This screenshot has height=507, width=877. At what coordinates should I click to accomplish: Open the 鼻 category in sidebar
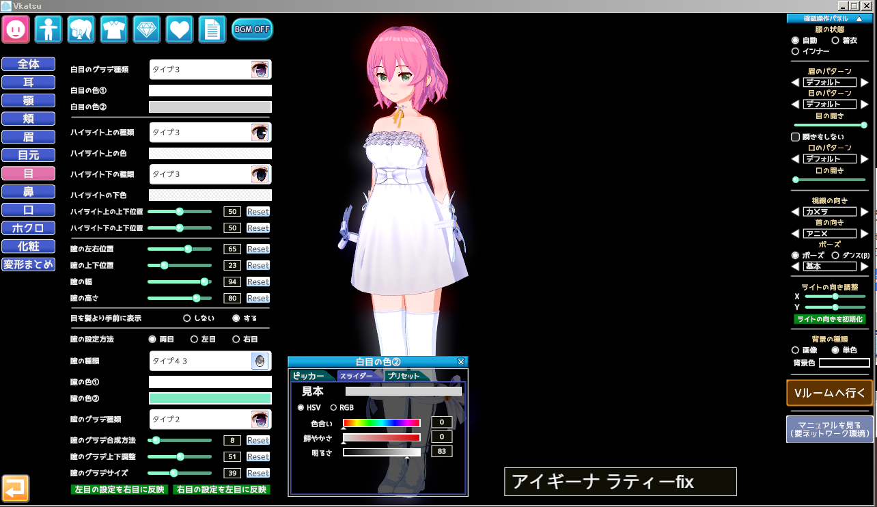click(x=28, y=191)
